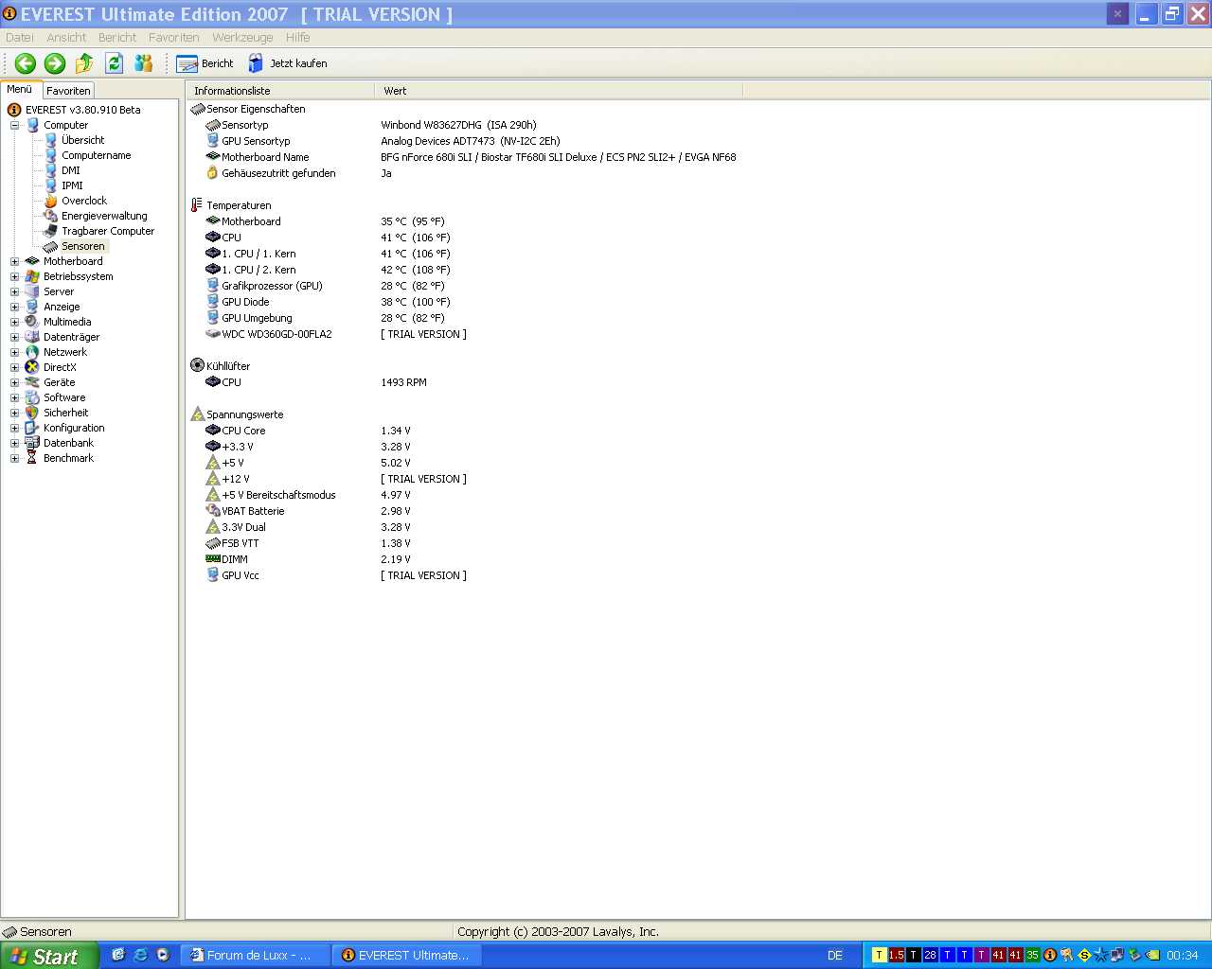1212x969 pixels.
Task: Expand the DirectX tree node
Action: [x=14, y=367]
